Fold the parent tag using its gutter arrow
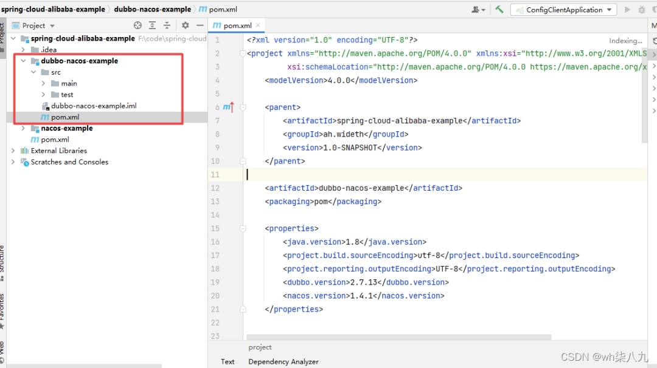Viewport: 657px width, 368px height. 243,107
